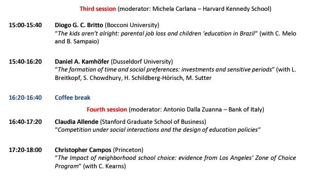The height and width of the screenshot is (187, 317).
Task: Click the 'The kids aren't alright' paper title
Action: pyautogui.click(x=156, y=34)
